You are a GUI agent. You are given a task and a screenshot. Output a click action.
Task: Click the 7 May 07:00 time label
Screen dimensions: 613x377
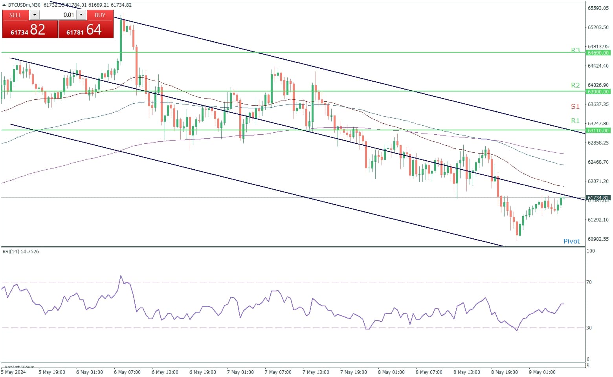pyautogui.click(x=278, y=372)
